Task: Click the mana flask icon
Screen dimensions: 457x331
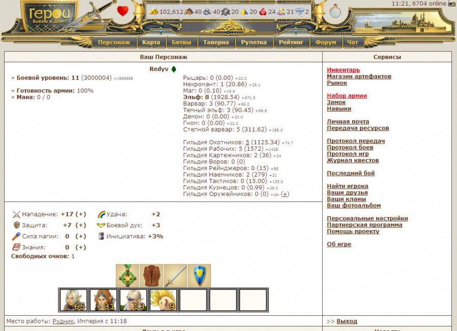Action: tap(334, 11)
